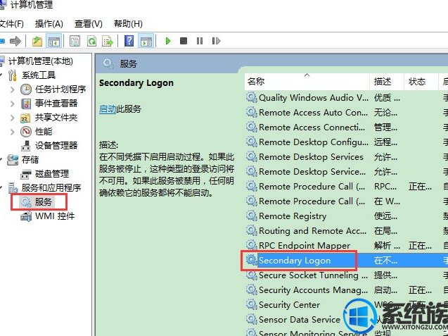Click the gear icon beside Remote Registry

pos(252,216)
